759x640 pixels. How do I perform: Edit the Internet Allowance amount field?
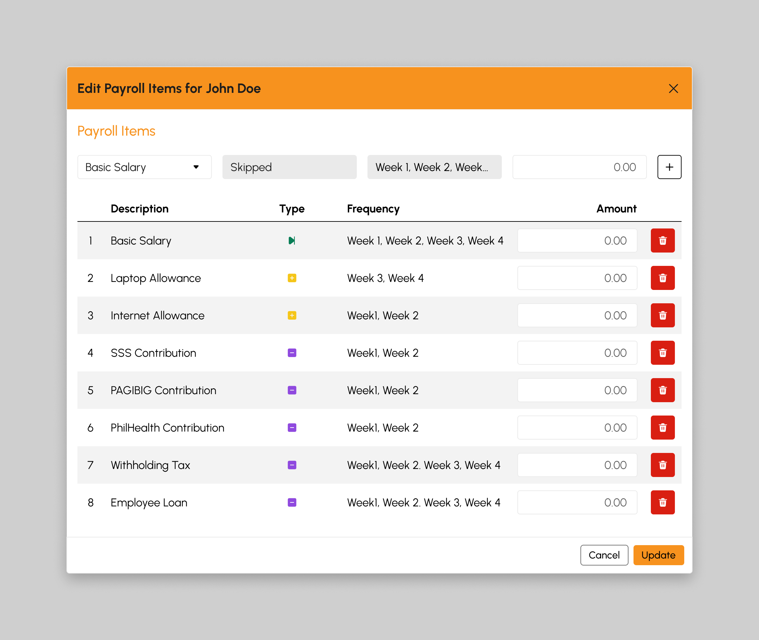tap(577, 315)
